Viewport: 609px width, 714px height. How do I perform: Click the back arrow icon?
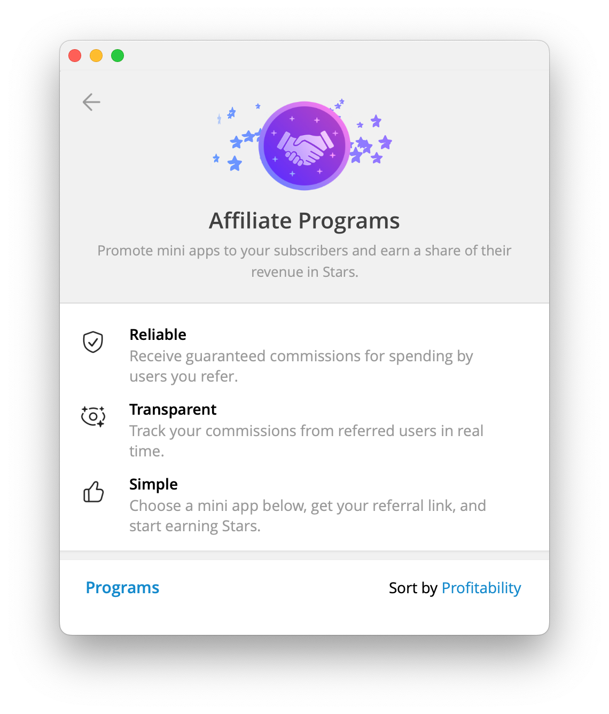point(91,102)
